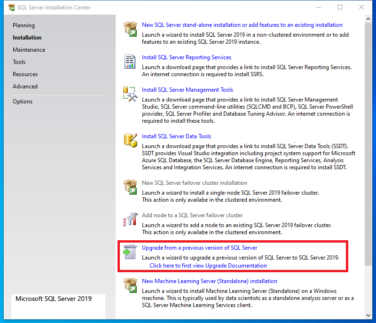Click Add node to a SQL Server failover cluster
376x323 pixels.
pos(192,215)
